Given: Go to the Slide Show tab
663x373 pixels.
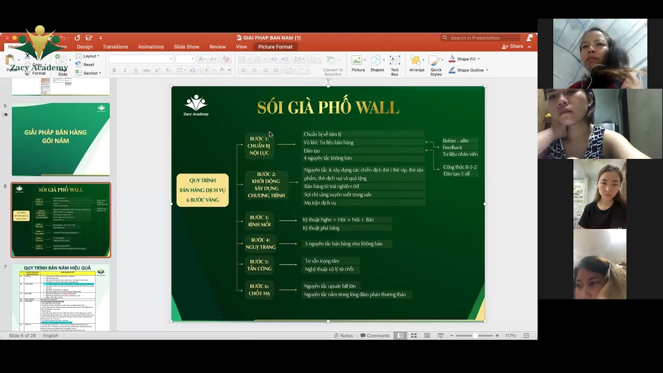Looking at the screenshot, I should 186,47.
